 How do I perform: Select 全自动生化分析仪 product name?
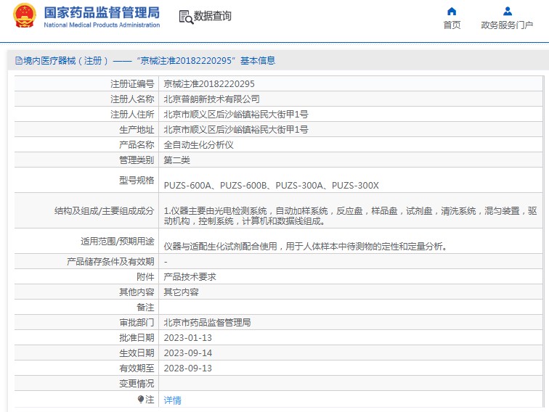[x=198, y=145]
